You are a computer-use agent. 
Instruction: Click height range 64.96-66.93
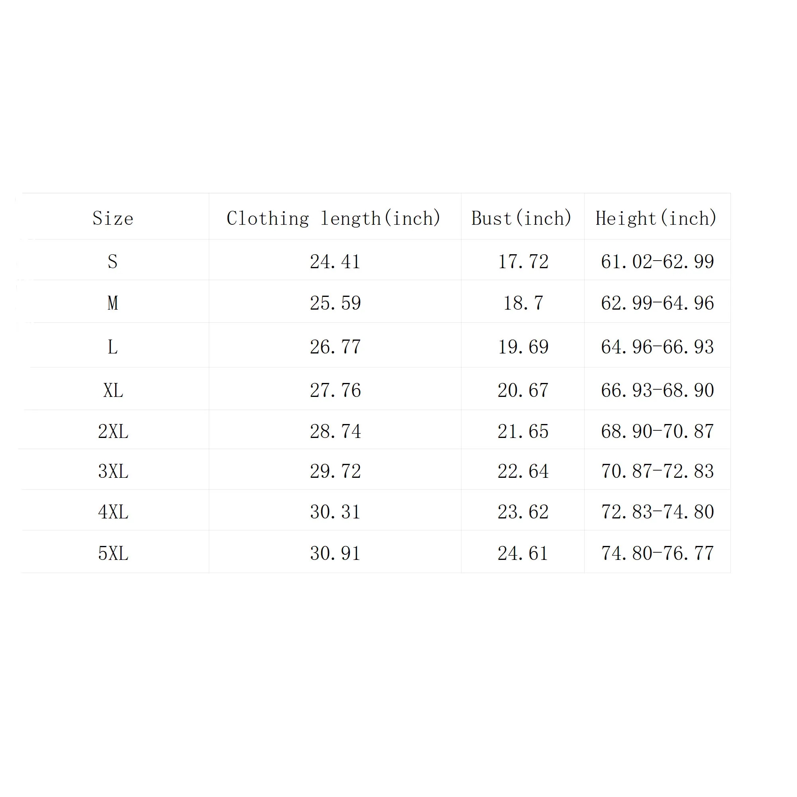(657, 347)
